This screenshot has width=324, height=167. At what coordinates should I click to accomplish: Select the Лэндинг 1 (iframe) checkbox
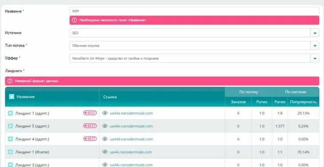click(10, 152)
